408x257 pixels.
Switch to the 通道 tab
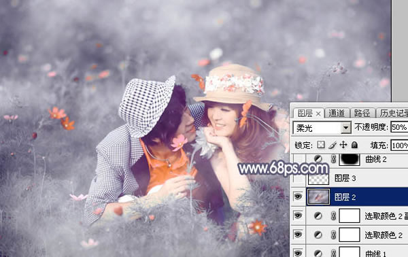pyautogui.click(x=337, y=113)
